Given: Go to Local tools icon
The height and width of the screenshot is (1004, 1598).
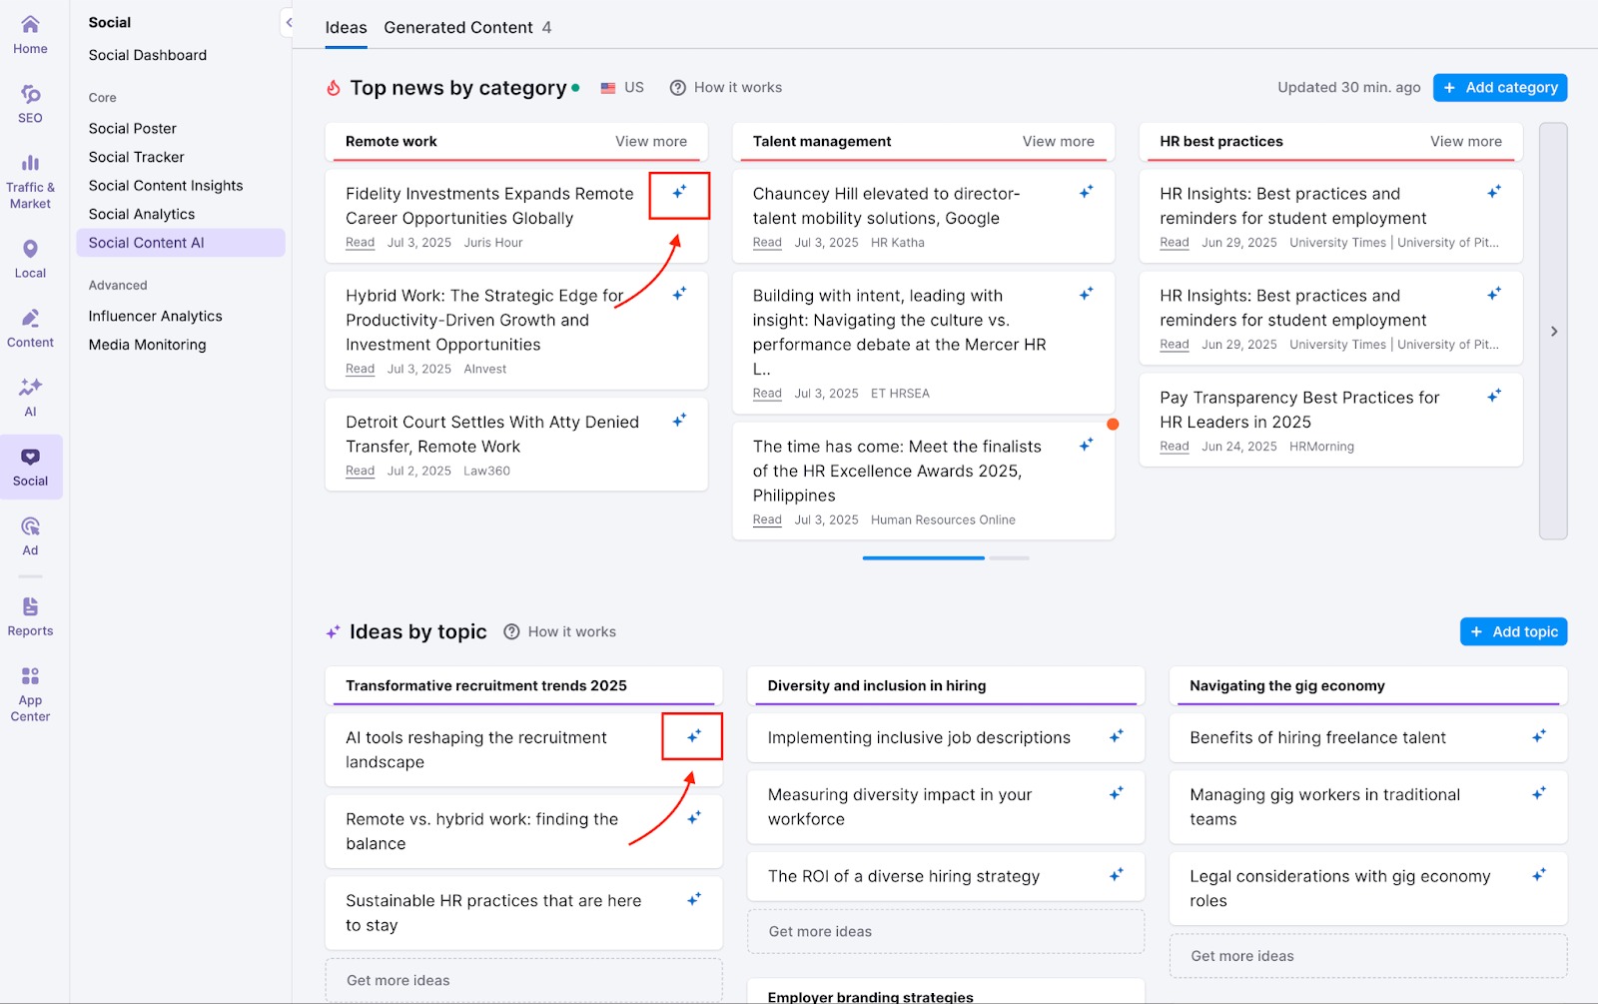Looking at the screenshot, I should [30, 258].
